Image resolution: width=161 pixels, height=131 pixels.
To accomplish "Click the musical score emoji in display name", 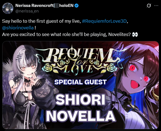I will [x=56, y=6].
